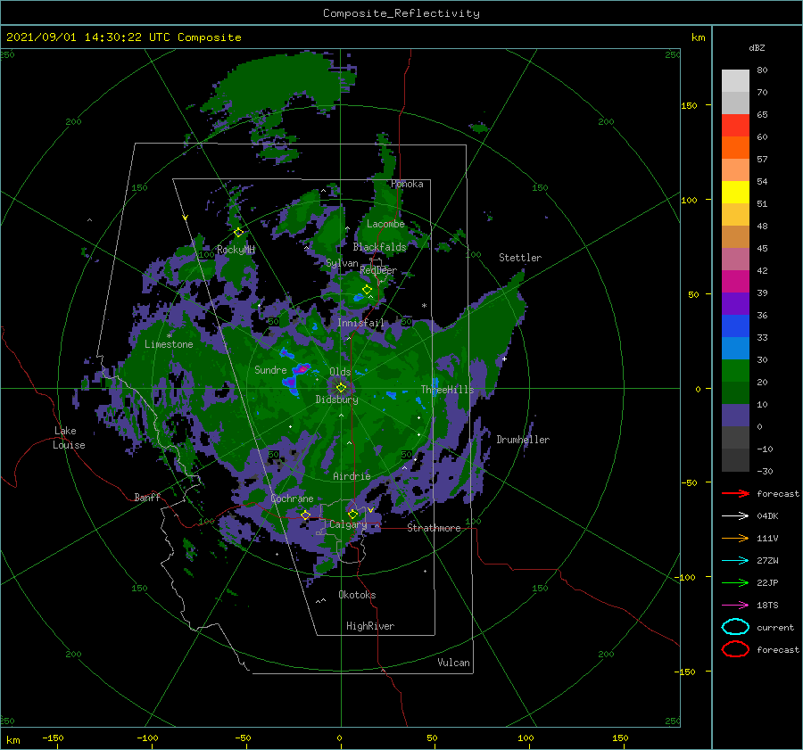The width and height of the screenshot is (803, 750).
Task: Pick the slate 10-0 dBZ swatch
Action: coord(735,416)
